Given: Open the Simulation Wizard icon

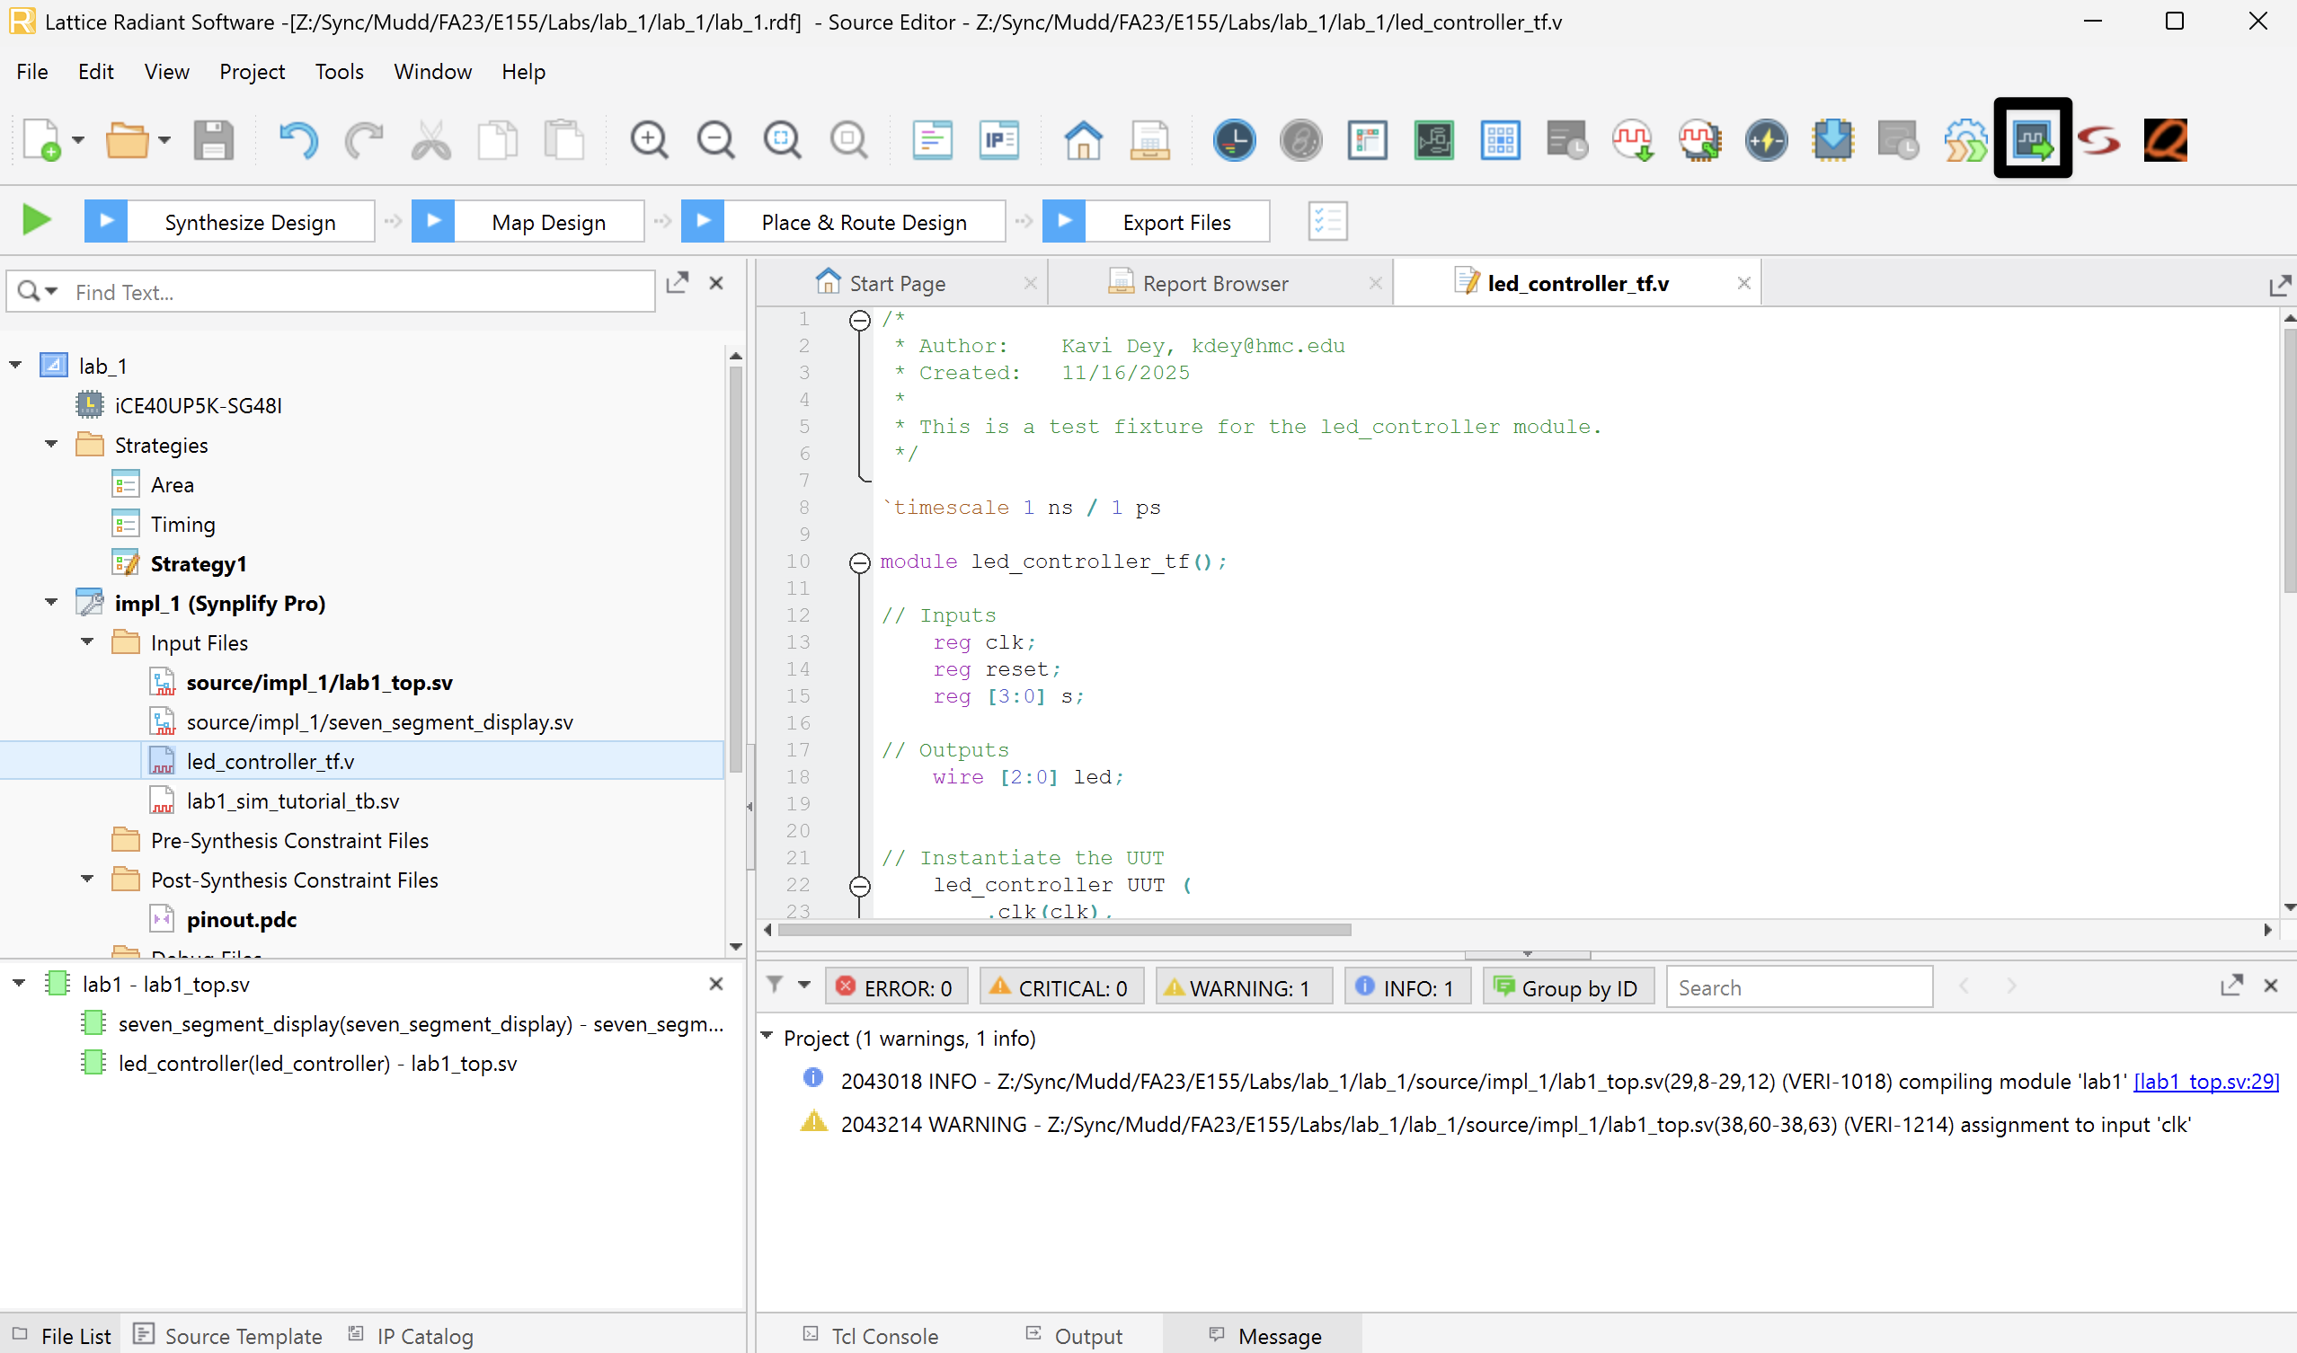Looking at the screenshot, I should 2033,139.
